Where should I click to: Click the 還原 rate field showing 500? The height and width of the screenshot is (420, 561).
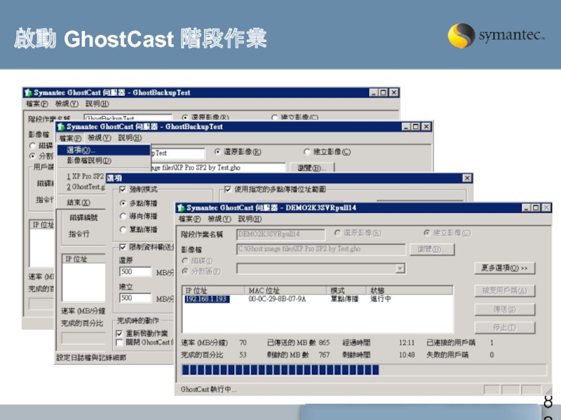[135, 272]
